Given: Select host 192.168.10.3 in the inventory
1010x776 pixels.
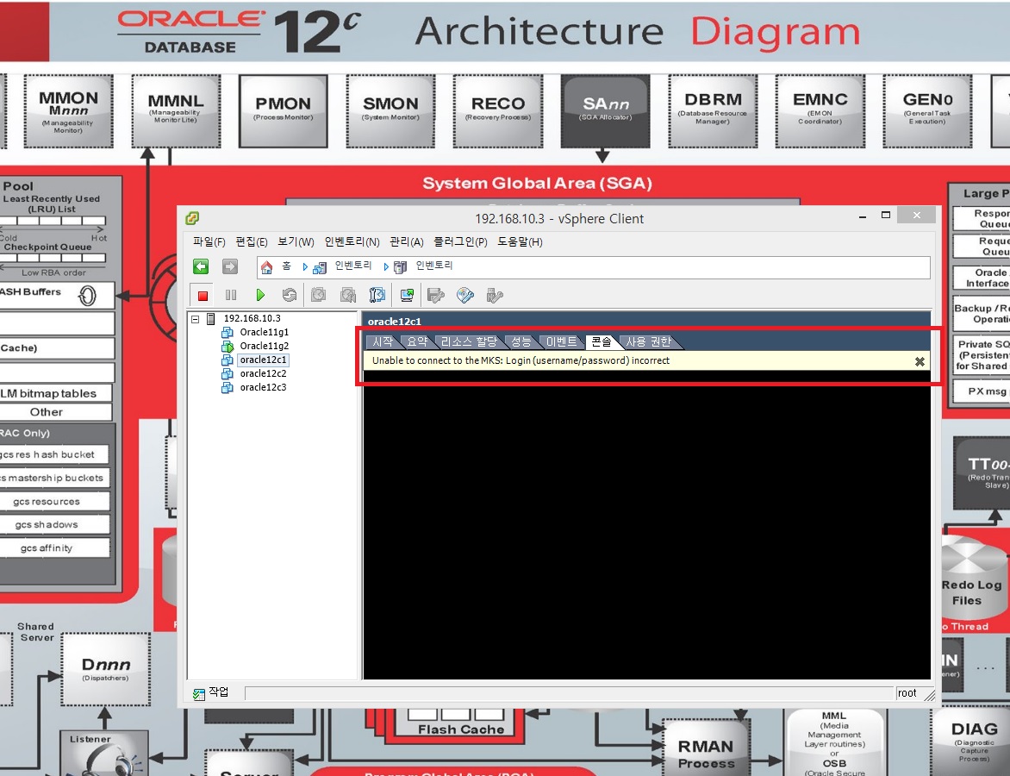Looking at the screenshot, I should (252, 318).
